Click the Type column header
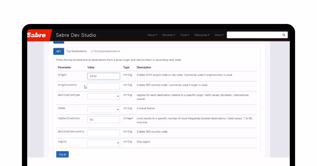Image resolution: width=317 pixels, height=166 pixels. (126, 67)
